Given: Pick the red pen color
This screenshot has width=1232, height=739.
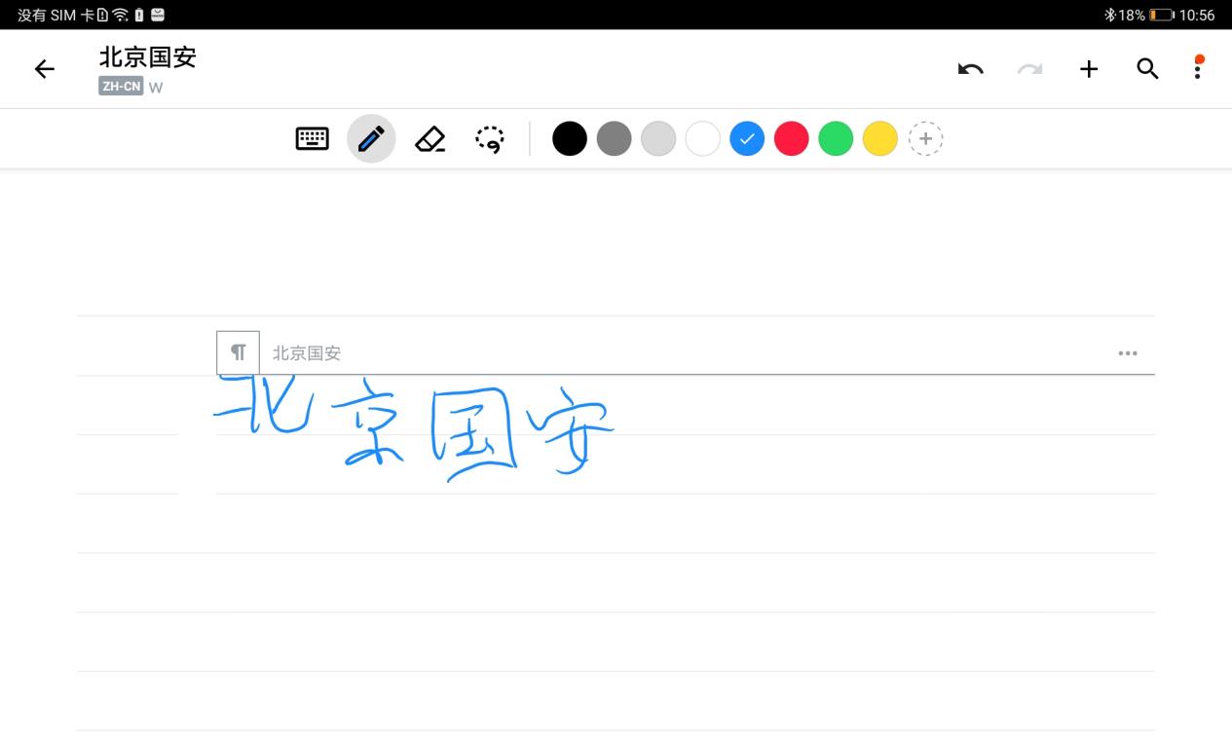Looking at the screenshot, I should 791,138.
